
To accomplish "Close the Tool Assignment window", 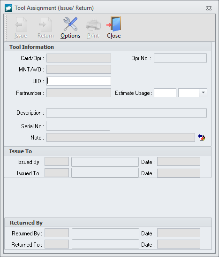I will point(209,8).
